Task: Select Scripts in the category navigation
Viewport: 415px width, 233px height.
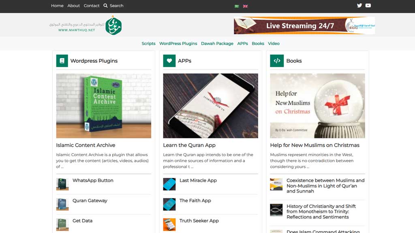Action: click(148, 44)
